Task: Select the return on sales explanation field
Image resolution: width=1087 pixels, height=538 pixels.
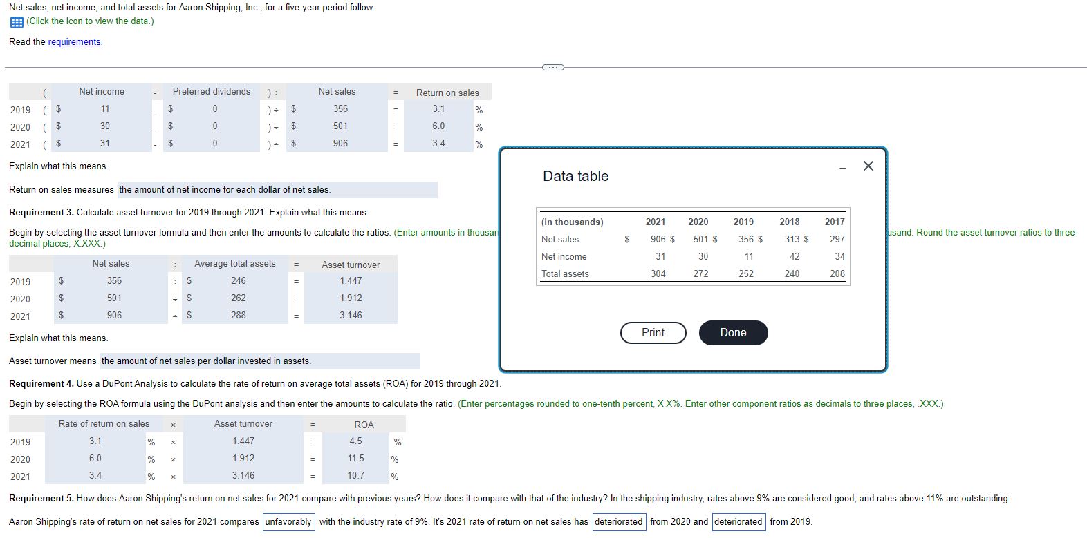Action: pyautogui.click(x=277, y=189)
